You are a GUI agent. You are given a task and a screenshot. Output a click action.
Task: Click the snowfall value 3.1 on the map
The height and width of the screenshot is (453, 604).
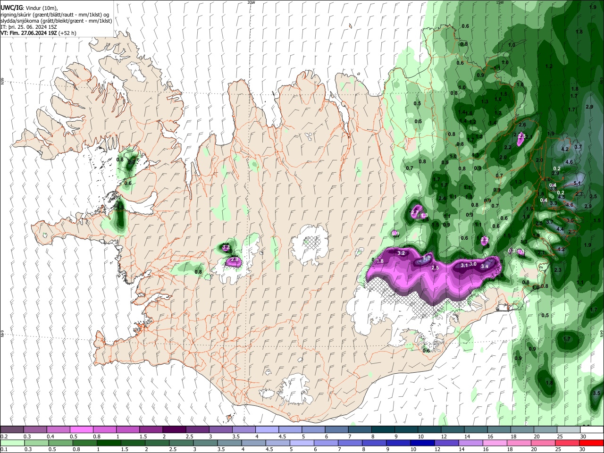pyautogui.click(x=464, y=265)
